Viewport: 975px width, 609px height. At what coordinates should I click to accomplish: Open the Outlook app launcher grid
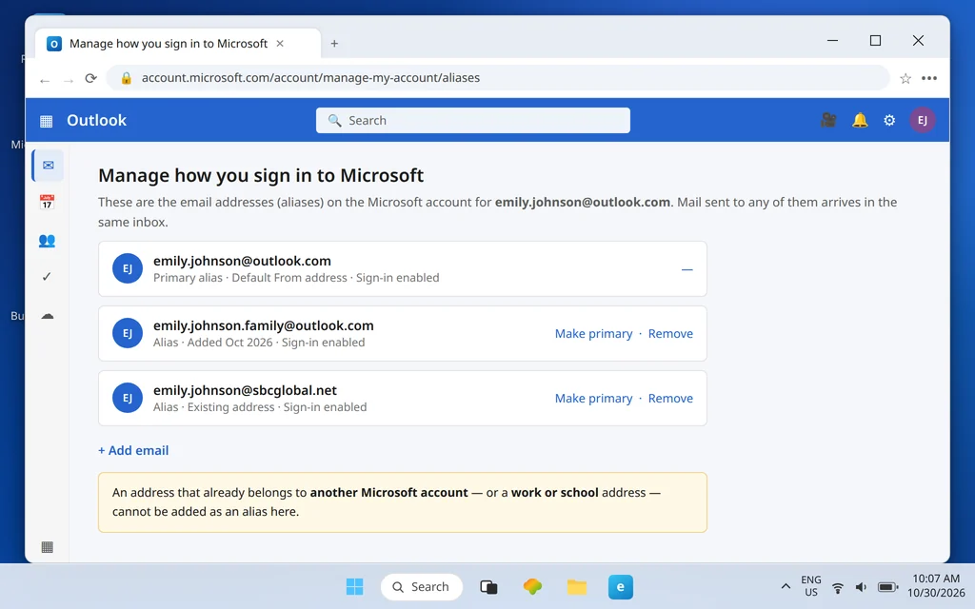point(46,121)
